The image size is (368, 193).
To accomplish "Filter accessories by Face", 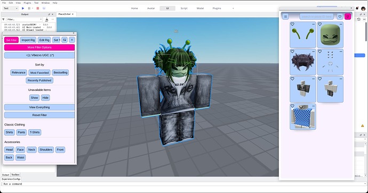I will coord(20,149).
